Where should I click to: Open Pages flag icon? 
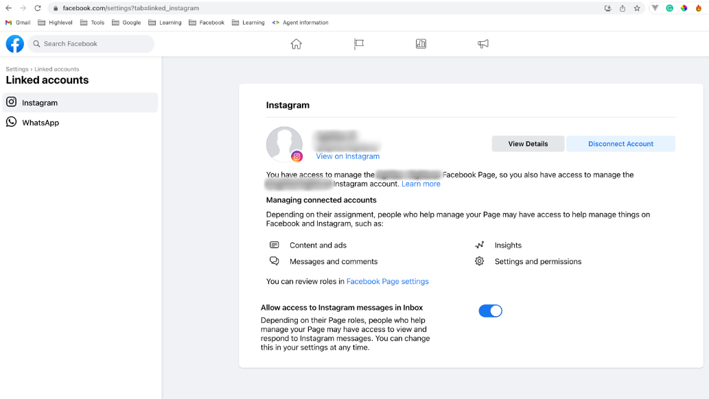pos(358,44)
